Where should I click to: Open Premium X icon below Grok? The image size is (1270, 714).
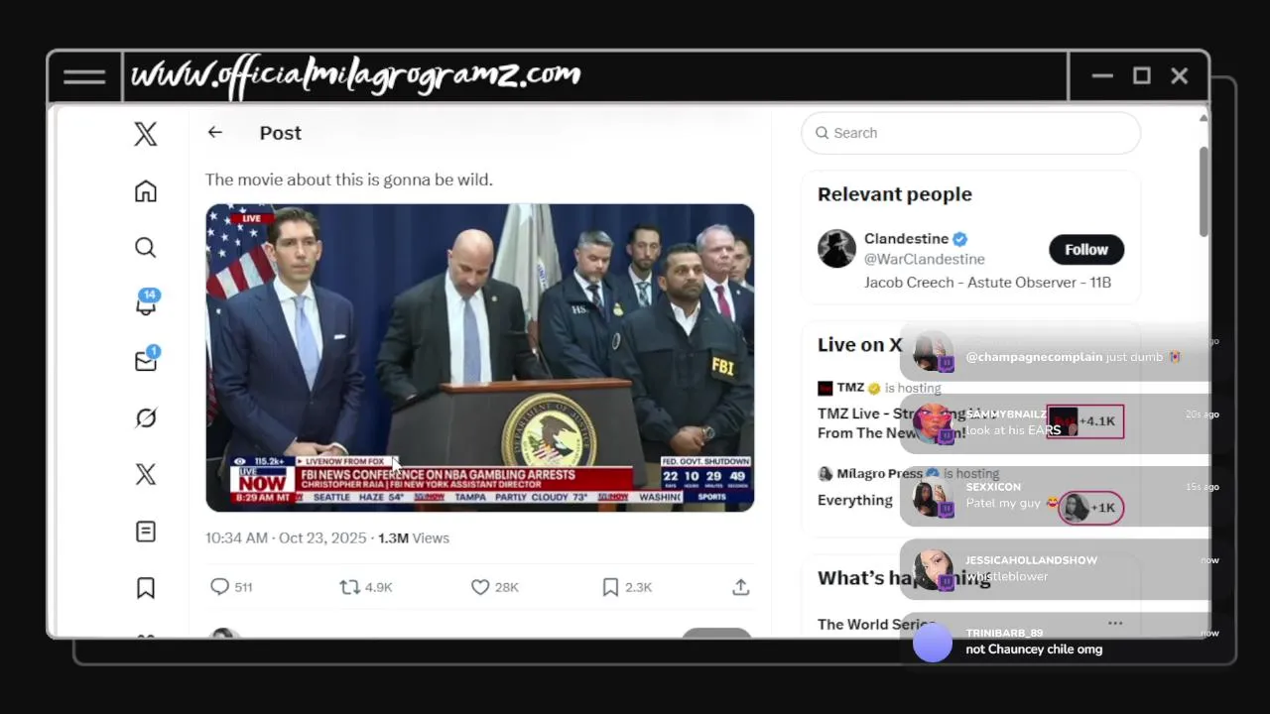tap(146, 474)
